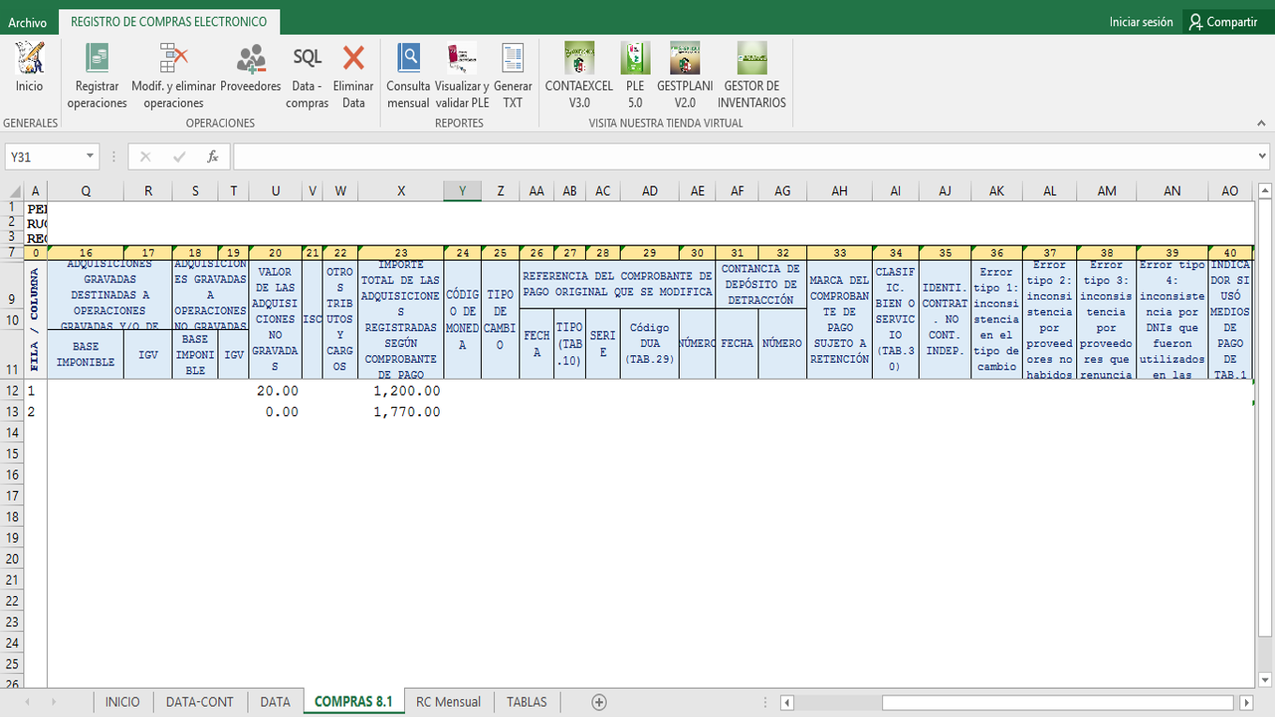
Task: Click the Name Box showing Y31
Action: pos(44,157)
